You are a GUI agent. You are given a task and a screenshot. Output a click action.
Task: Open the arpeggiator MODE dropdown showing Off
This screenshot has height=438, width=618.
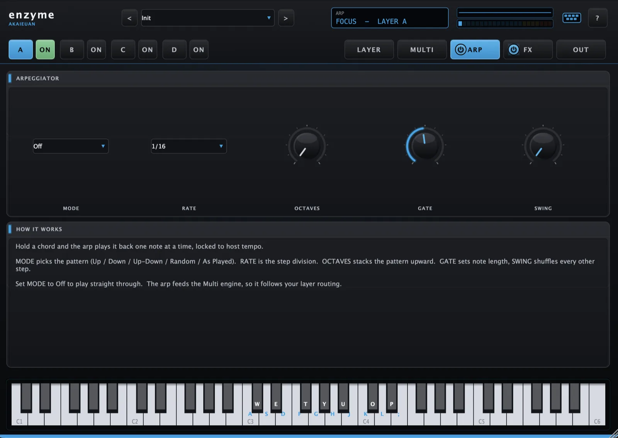71,146
